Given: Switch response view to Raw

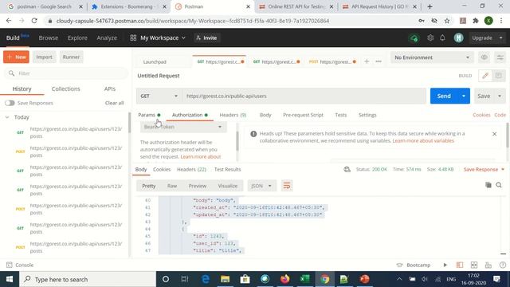Looking at the screenshot, I should pos(172,186).
